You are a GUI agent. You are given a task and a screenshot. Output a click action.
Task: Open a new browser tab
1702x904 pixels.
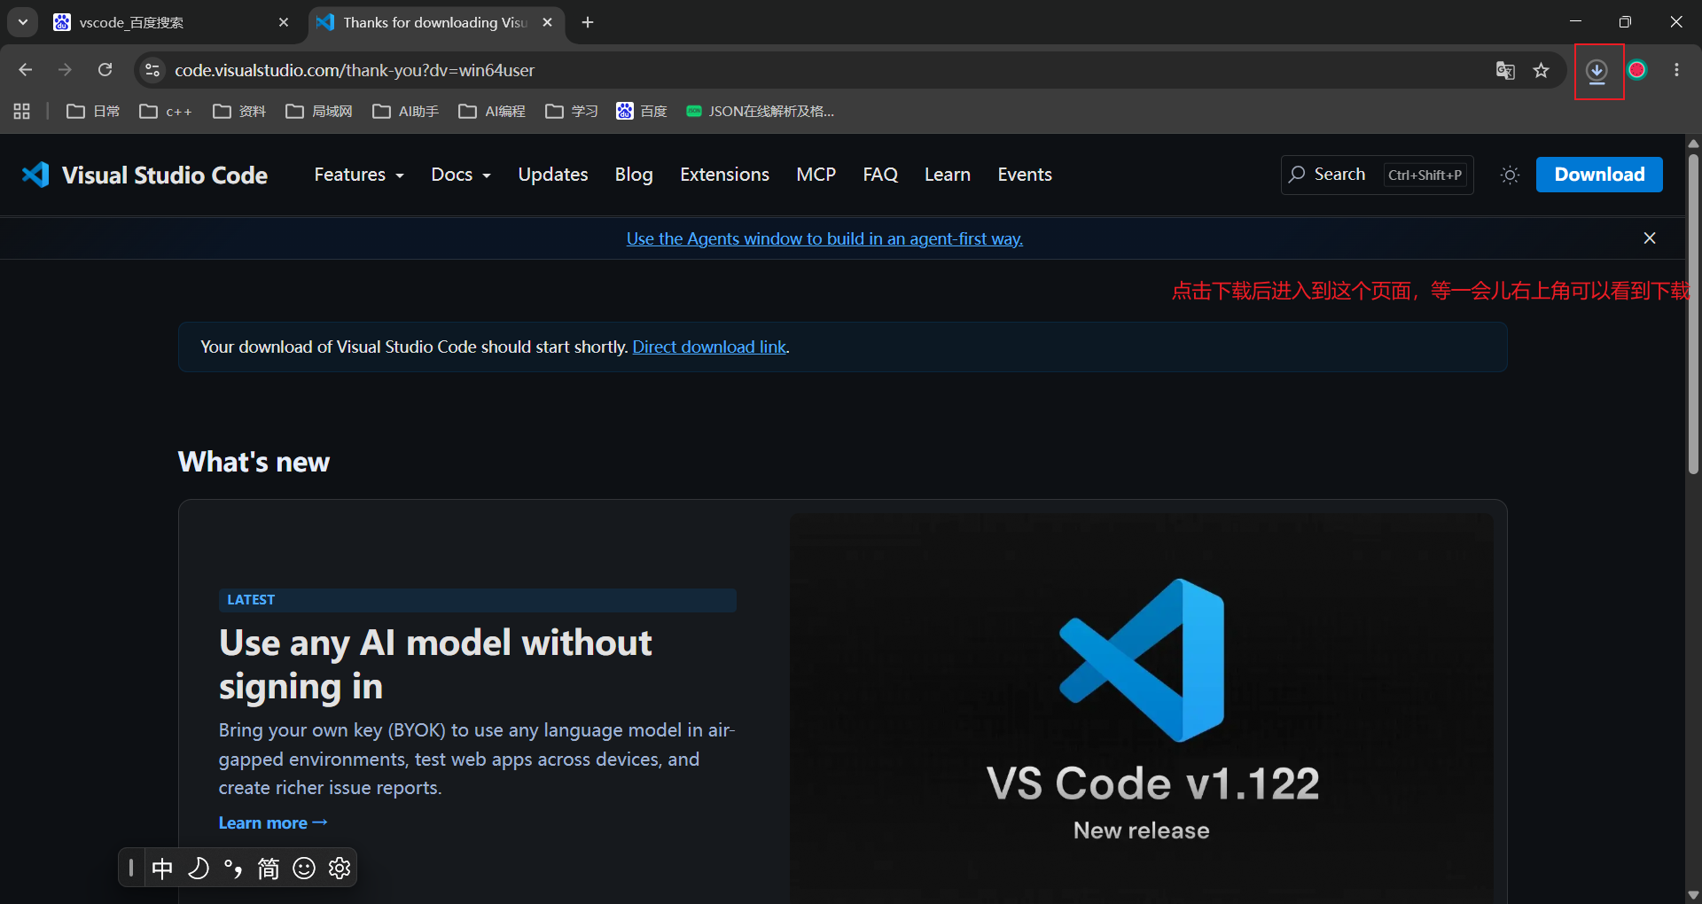coord(588,22)
